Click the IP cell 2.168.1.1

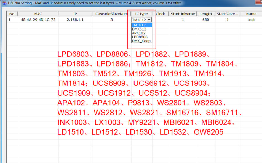[x=75, y=20]
